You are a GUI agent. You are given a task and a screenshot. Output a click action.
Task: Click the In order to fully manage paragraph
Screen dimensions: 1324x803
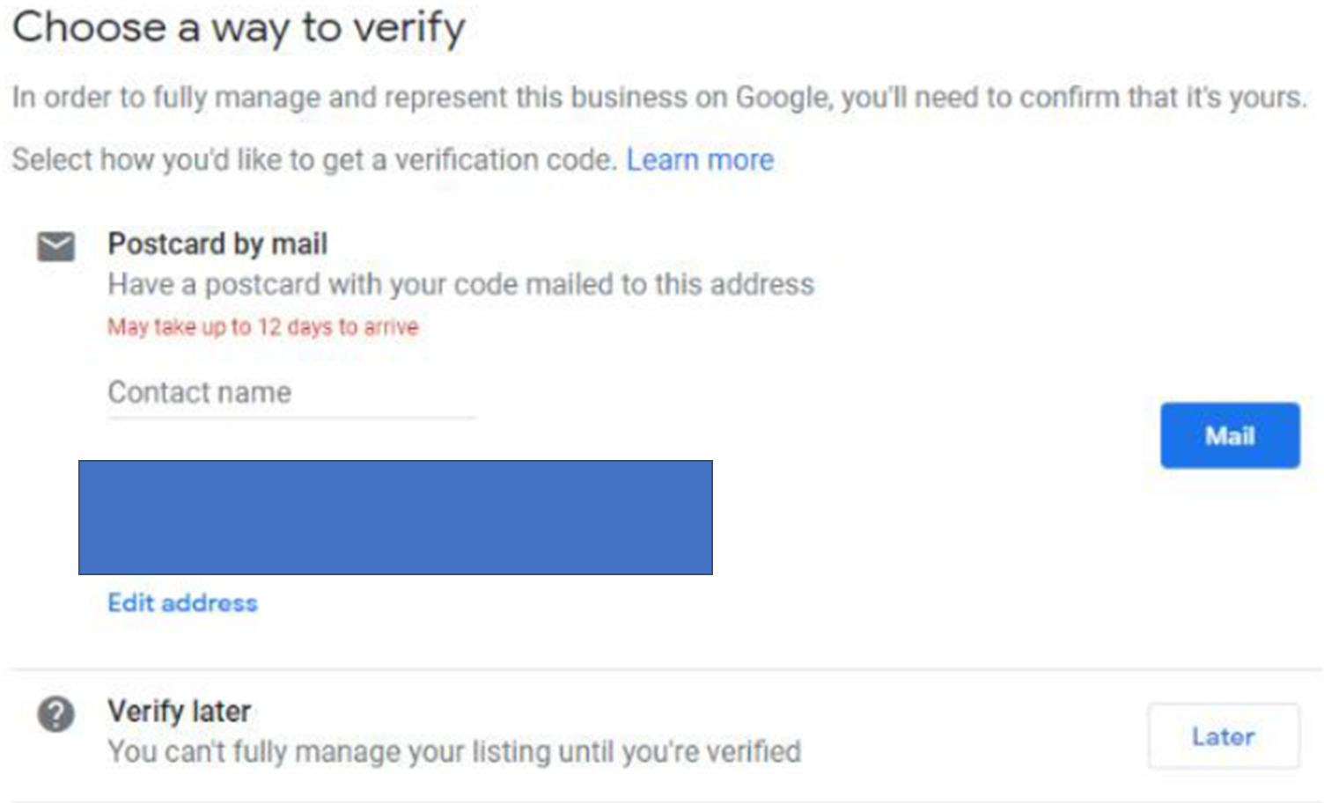658,98
